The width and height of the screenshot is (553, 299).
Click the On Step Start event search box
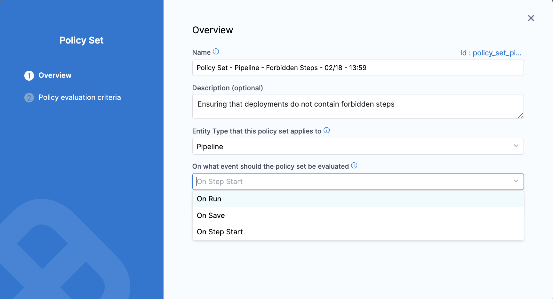click(352, 182)
